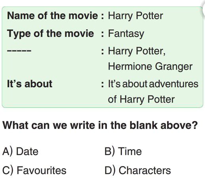Click the 'Type of the movie' label

(51, 34)
